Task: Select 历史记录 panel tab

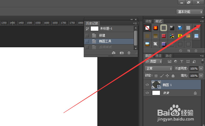Action: [92, 23]
